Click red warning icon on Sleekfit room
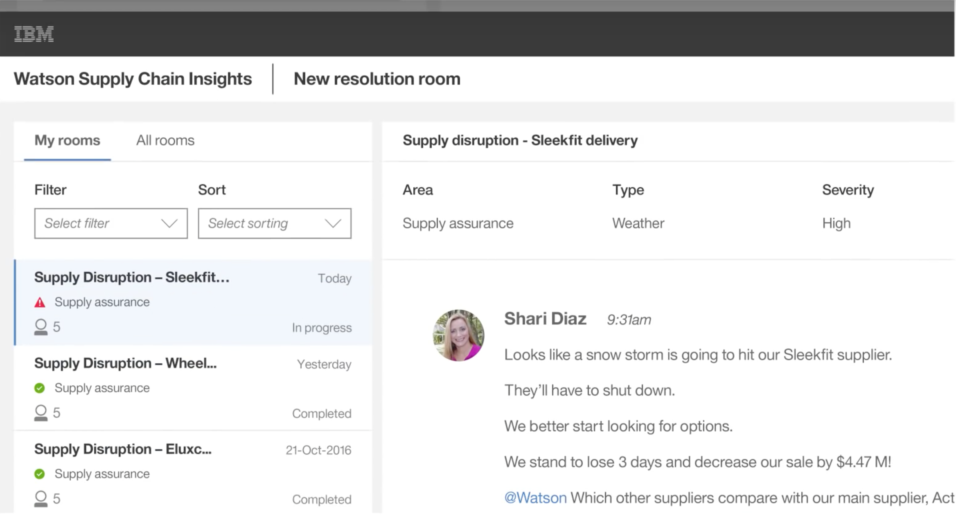This screenshot has width=956, height=522. [40, 303]
